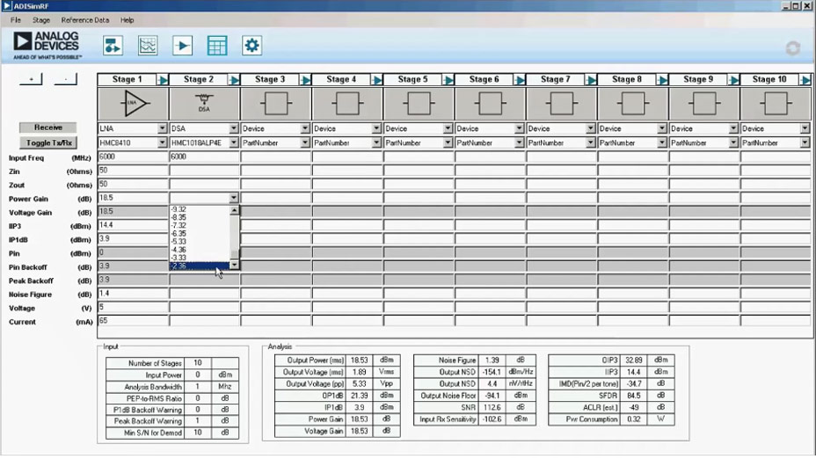Click the minus button to remove stage
The width and height of the screenshot is (816, 459).
point(65,79)
